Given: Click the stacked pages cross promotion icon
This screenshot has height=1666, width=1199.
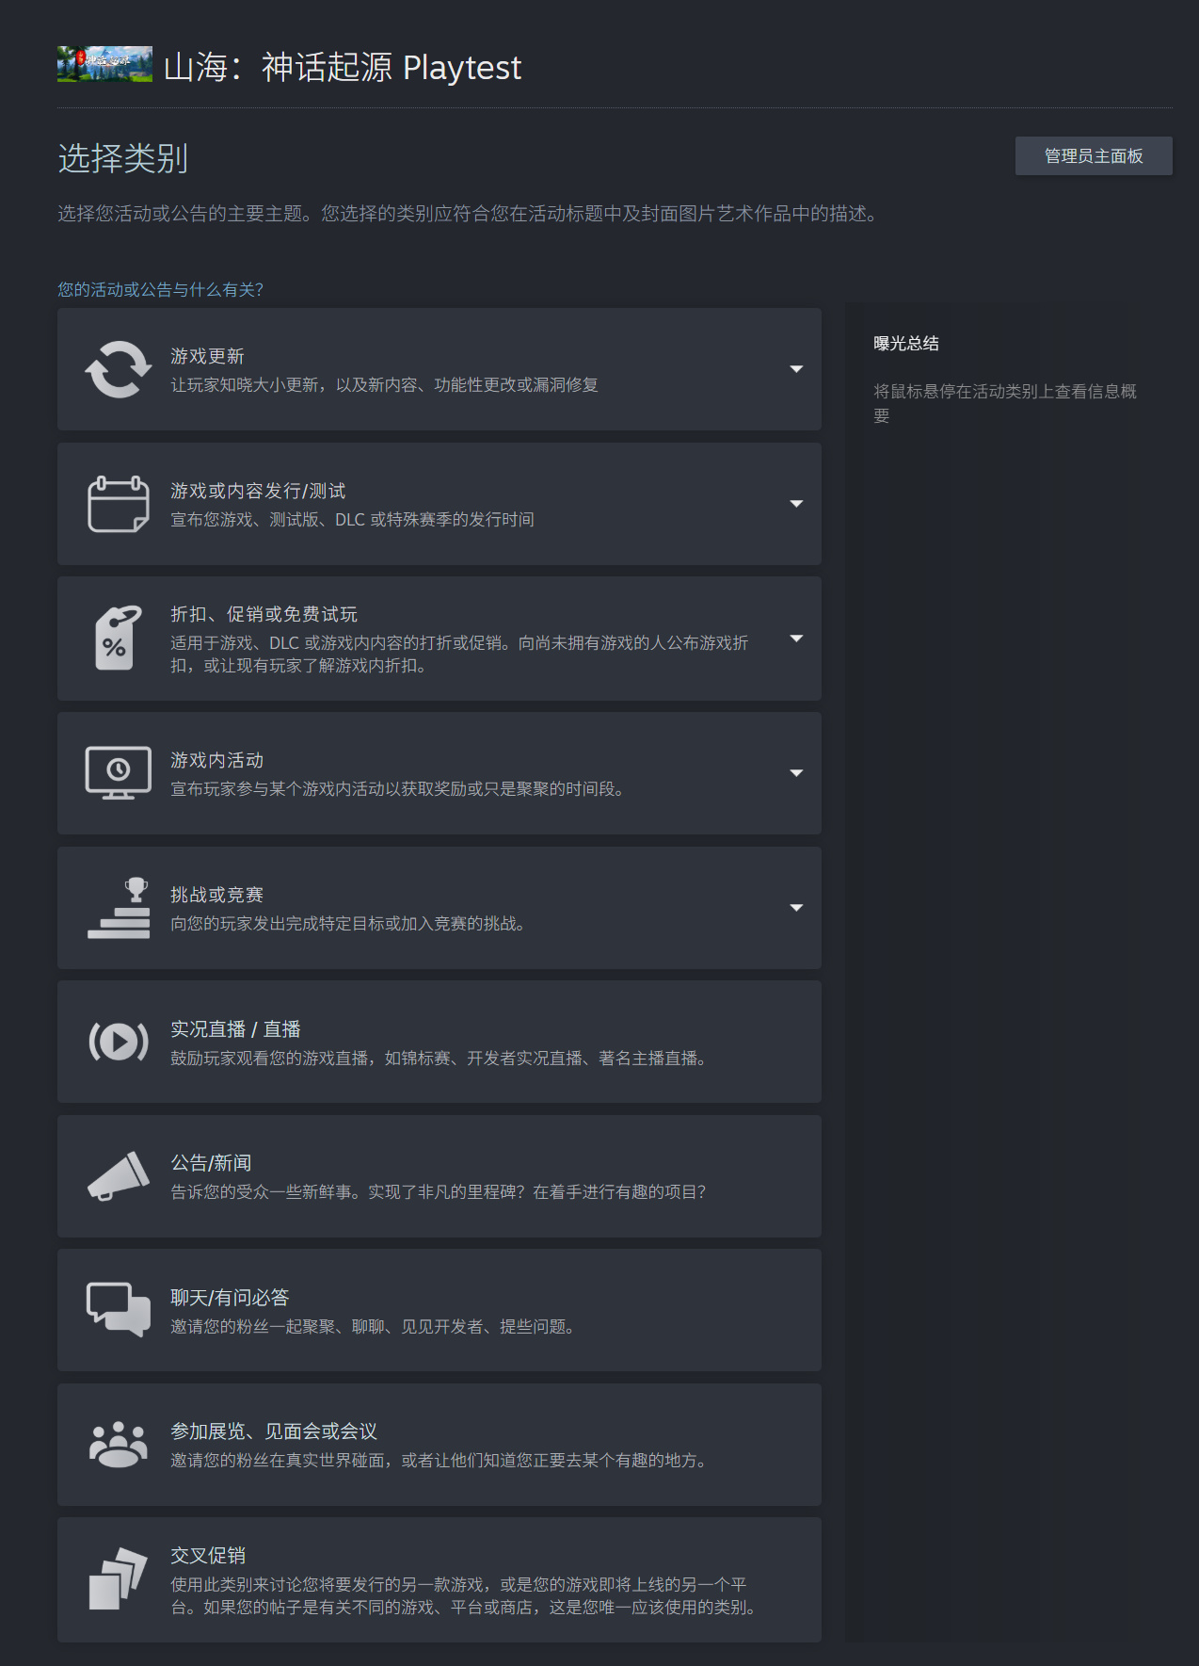Looking at the screenshot, I should 119,1579.
